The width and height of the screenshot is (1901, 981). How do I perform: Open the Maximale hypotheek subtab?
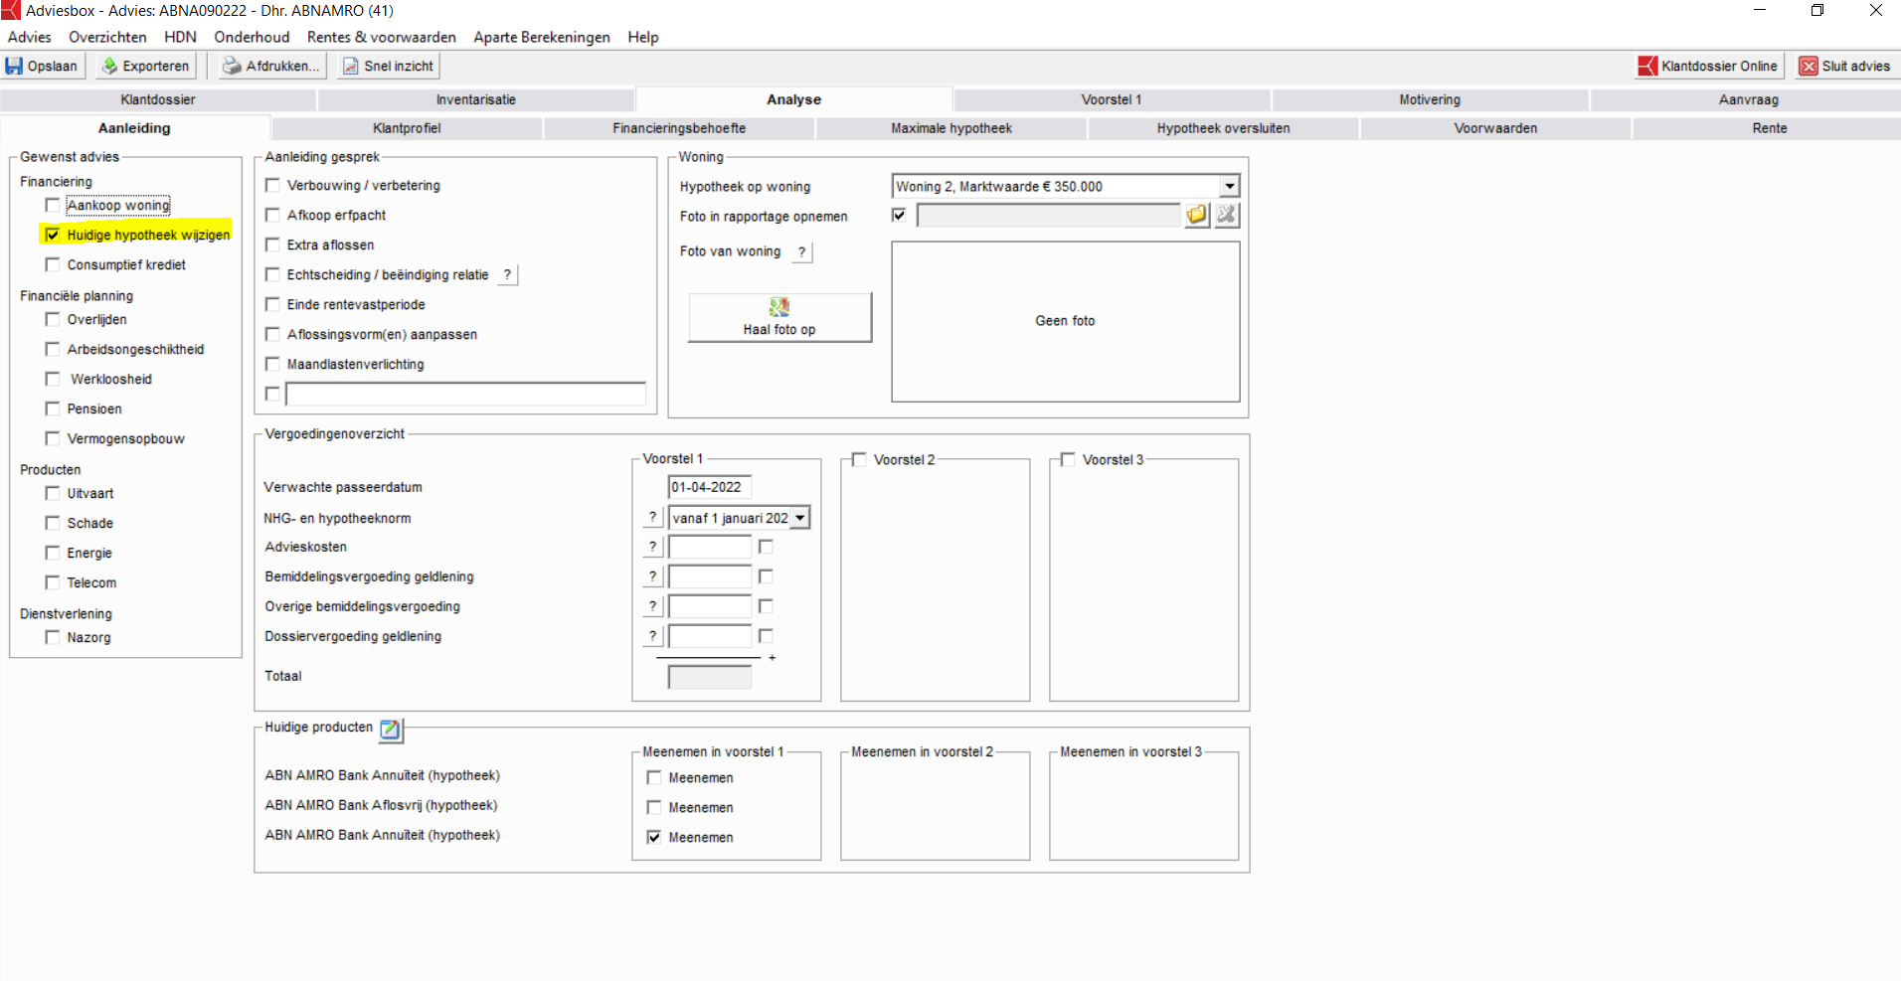click(x=951, y=128)
